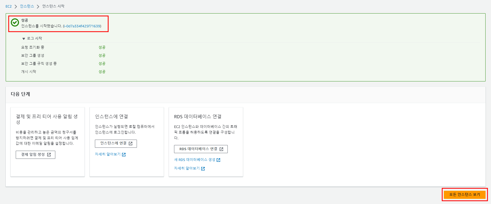Image resolution: width=491 pixels, height=204 pixels.
Task: Click the RDS 데이터베이스 연결 card title
Action: pyautogui.click(x=198, y=117)
